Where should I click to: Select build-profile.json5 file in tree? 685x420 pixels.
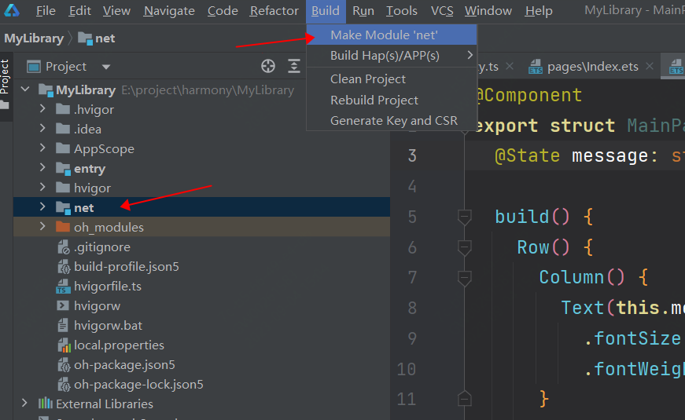(x=126, y=267)
